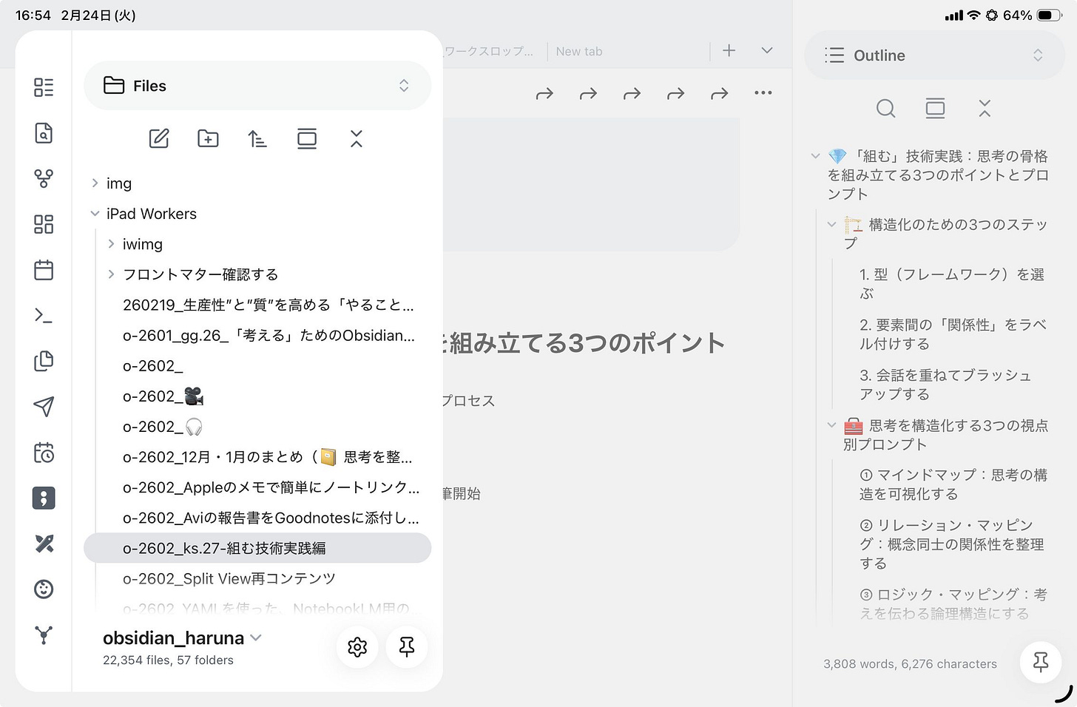Tap the Wi-Fi indicator in status bar

(x=973, y=15)
